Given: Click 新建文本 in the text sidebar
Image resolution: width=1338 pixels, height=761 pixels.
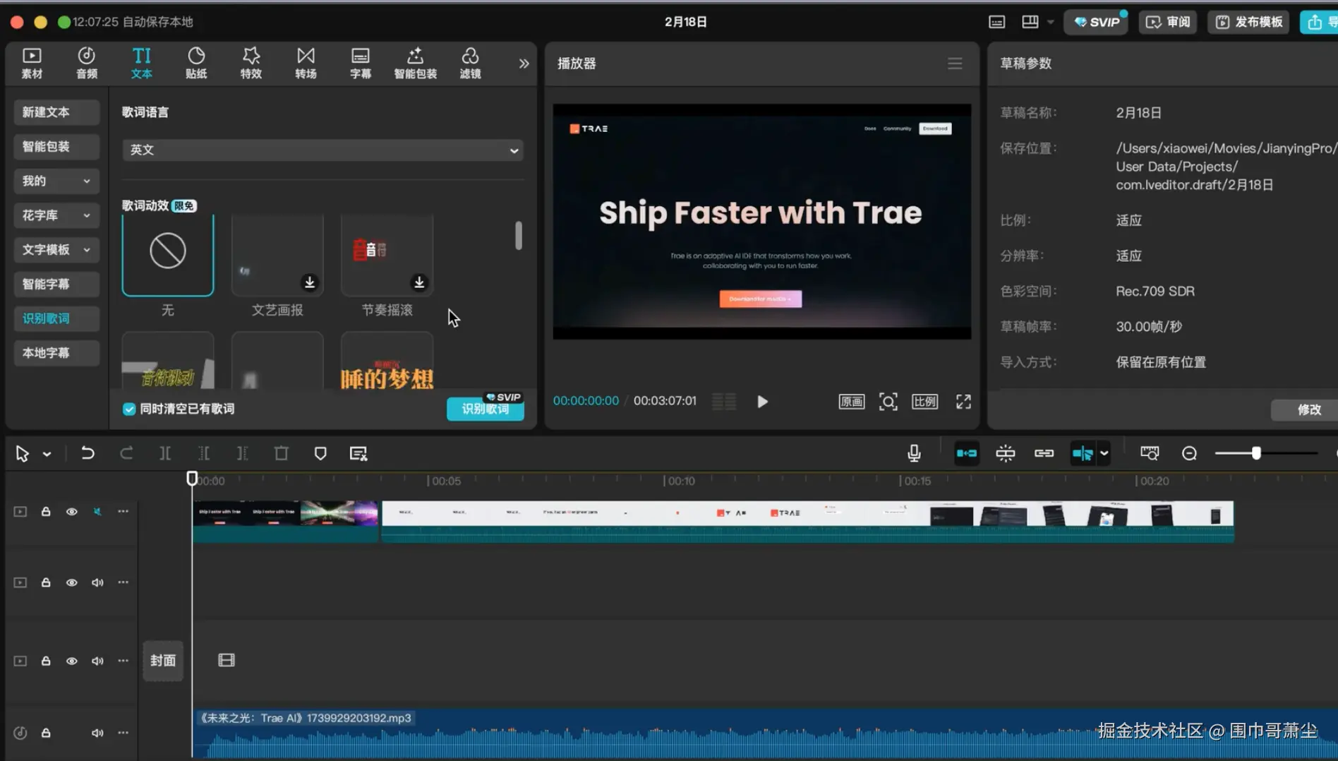Looking at the screenshot, I should tap(56, 112).
